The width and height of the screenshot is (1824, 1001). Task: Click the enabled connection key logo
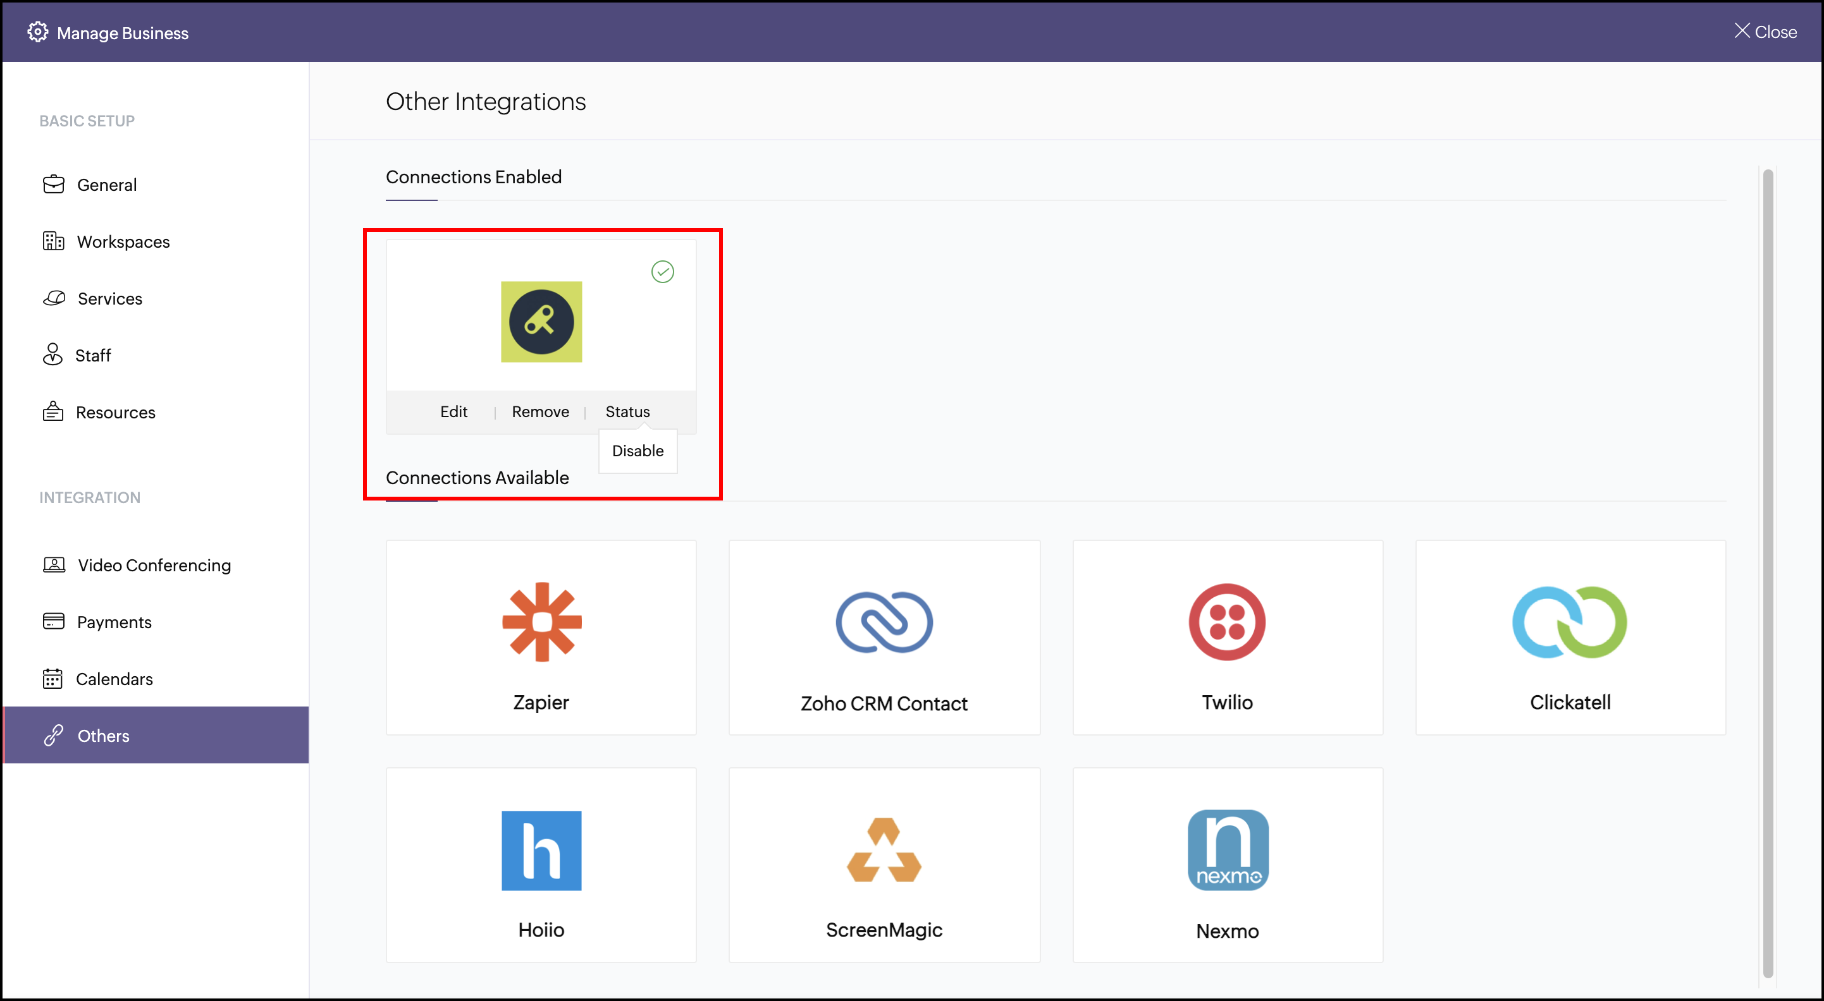[541, 322]
